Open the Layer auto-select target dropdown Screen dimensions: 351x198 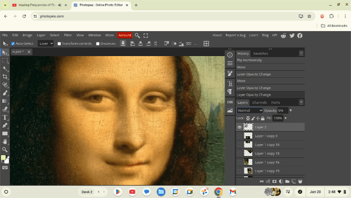click(x=46, y=43)
